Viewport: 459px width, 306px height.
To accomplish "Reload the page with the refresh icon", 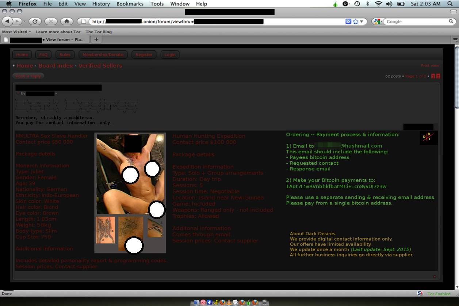I will 35,22.
